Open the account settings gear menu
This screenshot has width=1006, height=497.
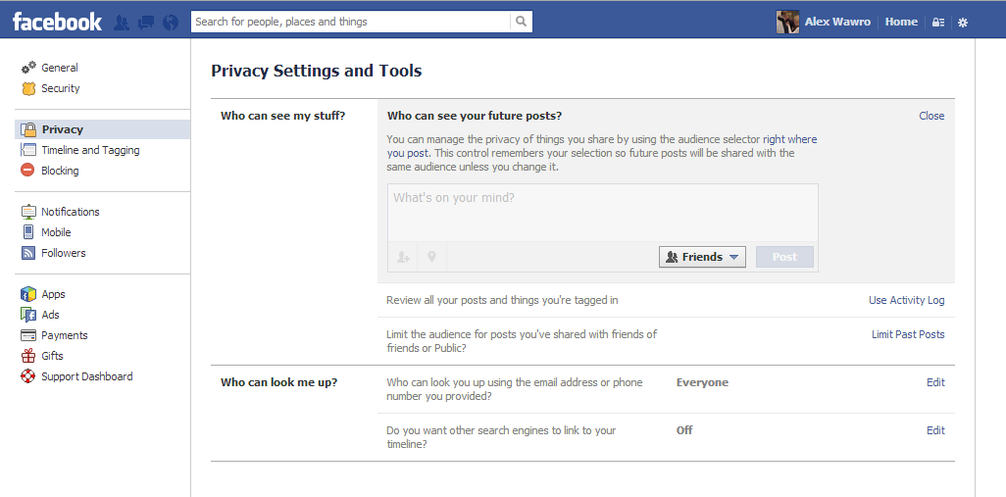point(963,23)
